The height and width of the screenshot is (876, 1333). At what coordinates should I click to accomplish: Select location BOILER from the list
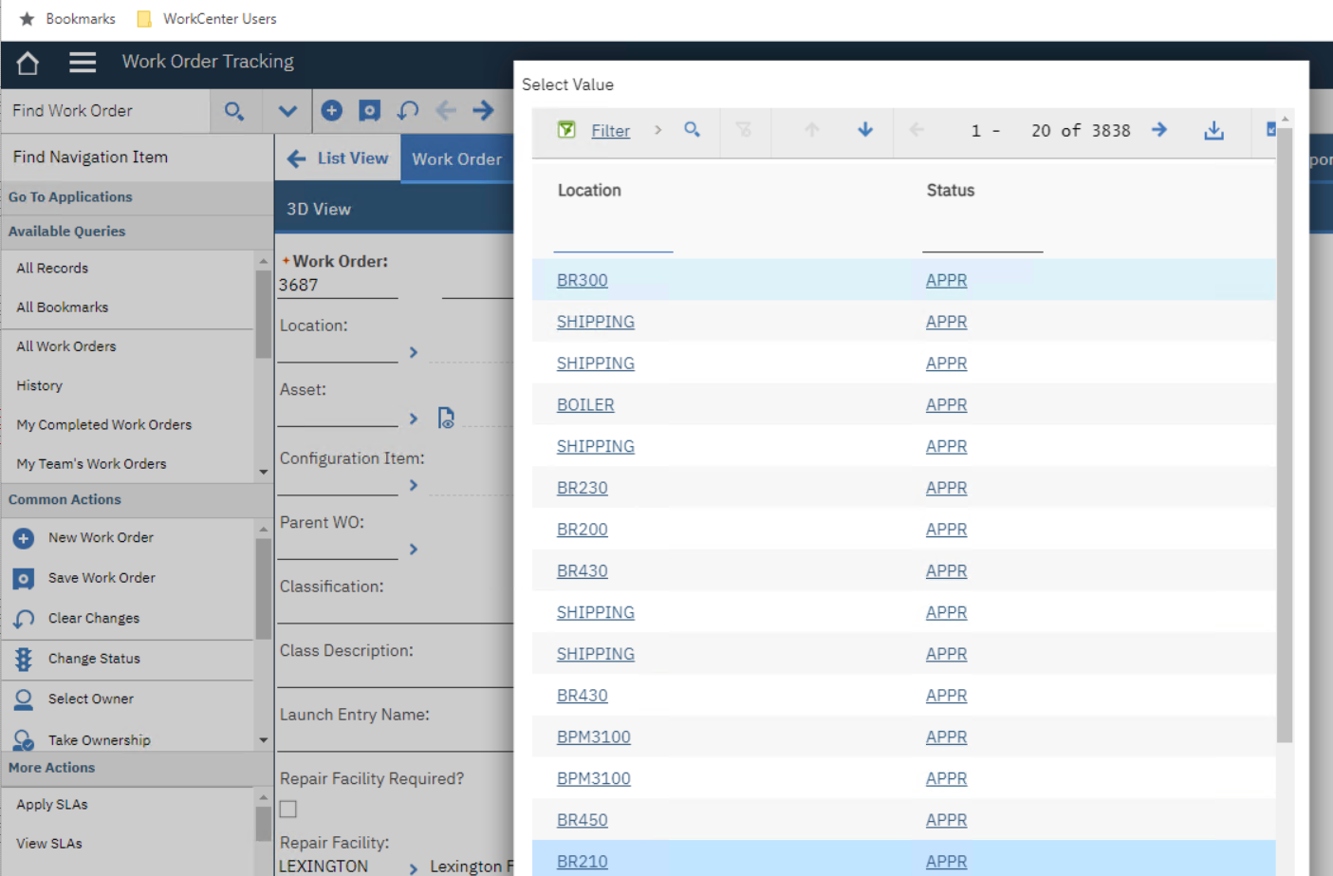(x=585, y=404)
